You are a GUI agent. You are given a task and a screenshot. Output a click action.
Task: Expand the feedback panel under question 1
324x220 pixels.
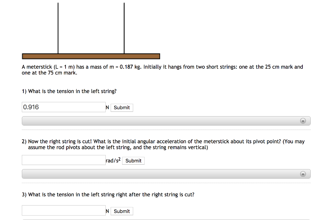tap(166, 121)
